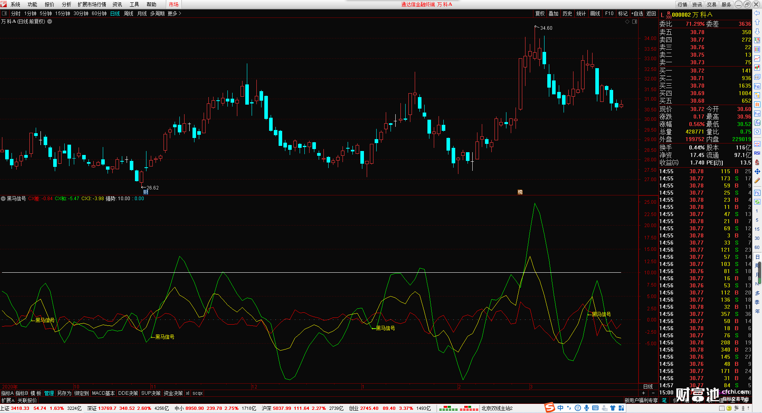The width and height of the screenshot is (762, 413).
Task: Click the Sogou microphone voice input icon
Action: pos(586,408)
